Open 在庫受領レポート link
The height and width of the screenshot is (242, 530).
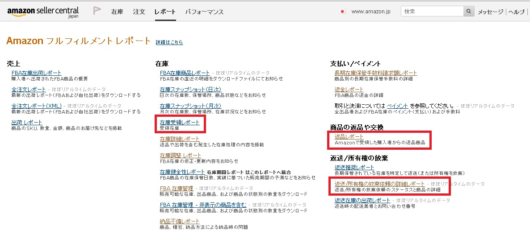180,123
